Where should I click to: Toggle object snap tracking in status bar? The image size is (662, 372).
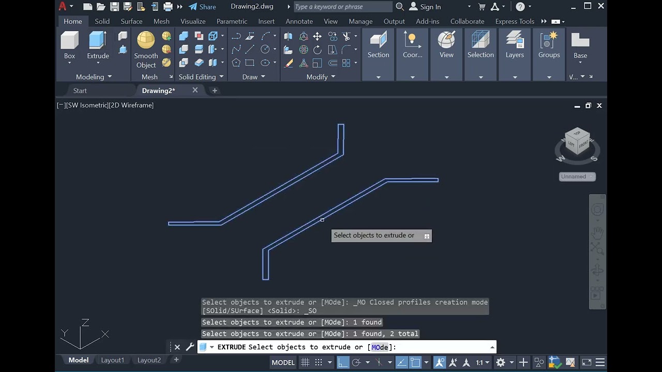(x=402, y=362)
